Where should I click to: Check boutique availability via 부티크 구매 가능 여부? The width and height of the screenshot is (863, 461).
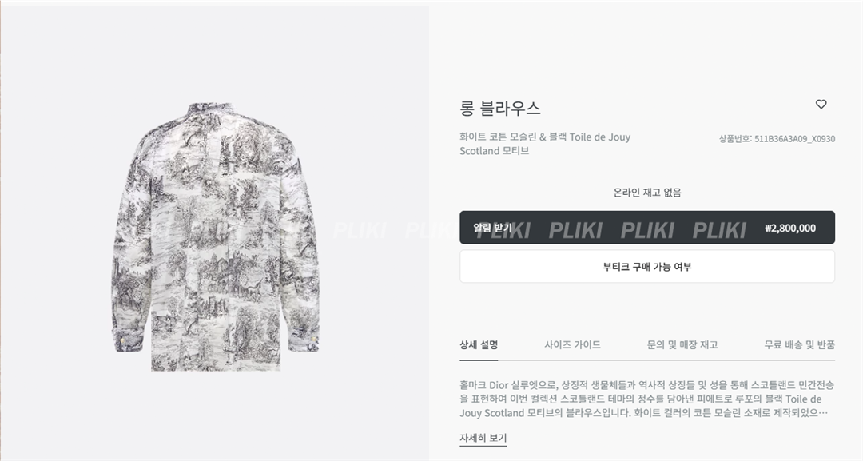point(647,267)
